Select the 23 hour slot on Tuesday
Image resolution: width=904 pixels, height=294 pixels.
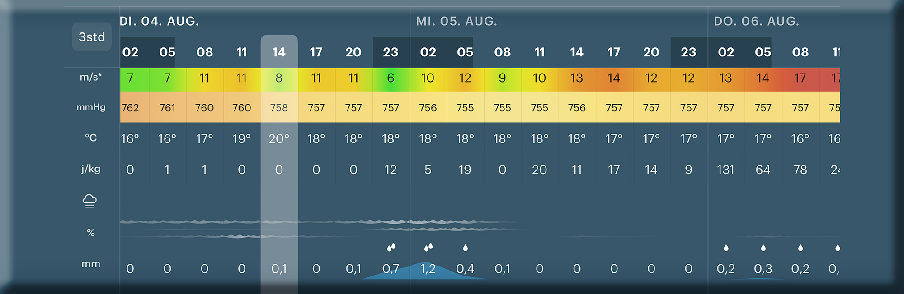(x=391, y=52)
